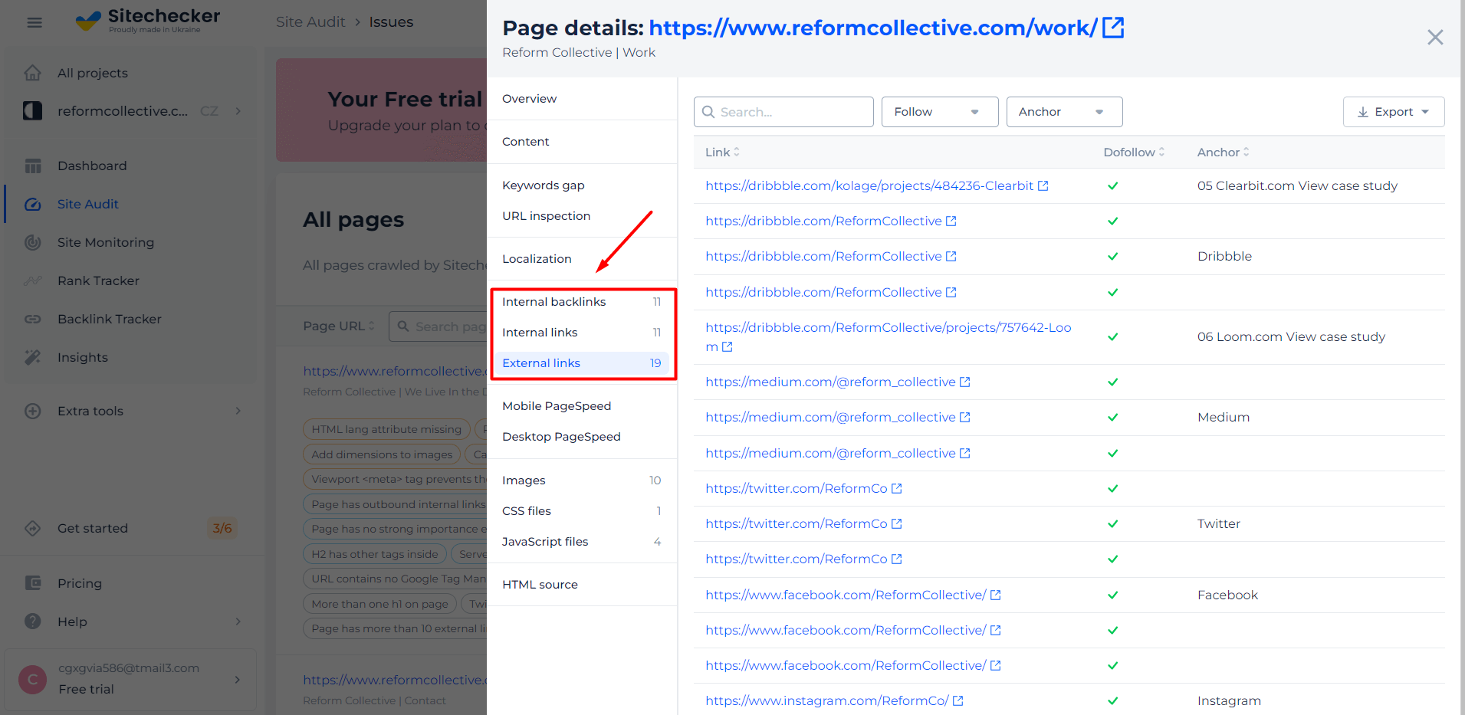
Task: Click the Get started 3/6 progress badge
Action: pos(222,528)
